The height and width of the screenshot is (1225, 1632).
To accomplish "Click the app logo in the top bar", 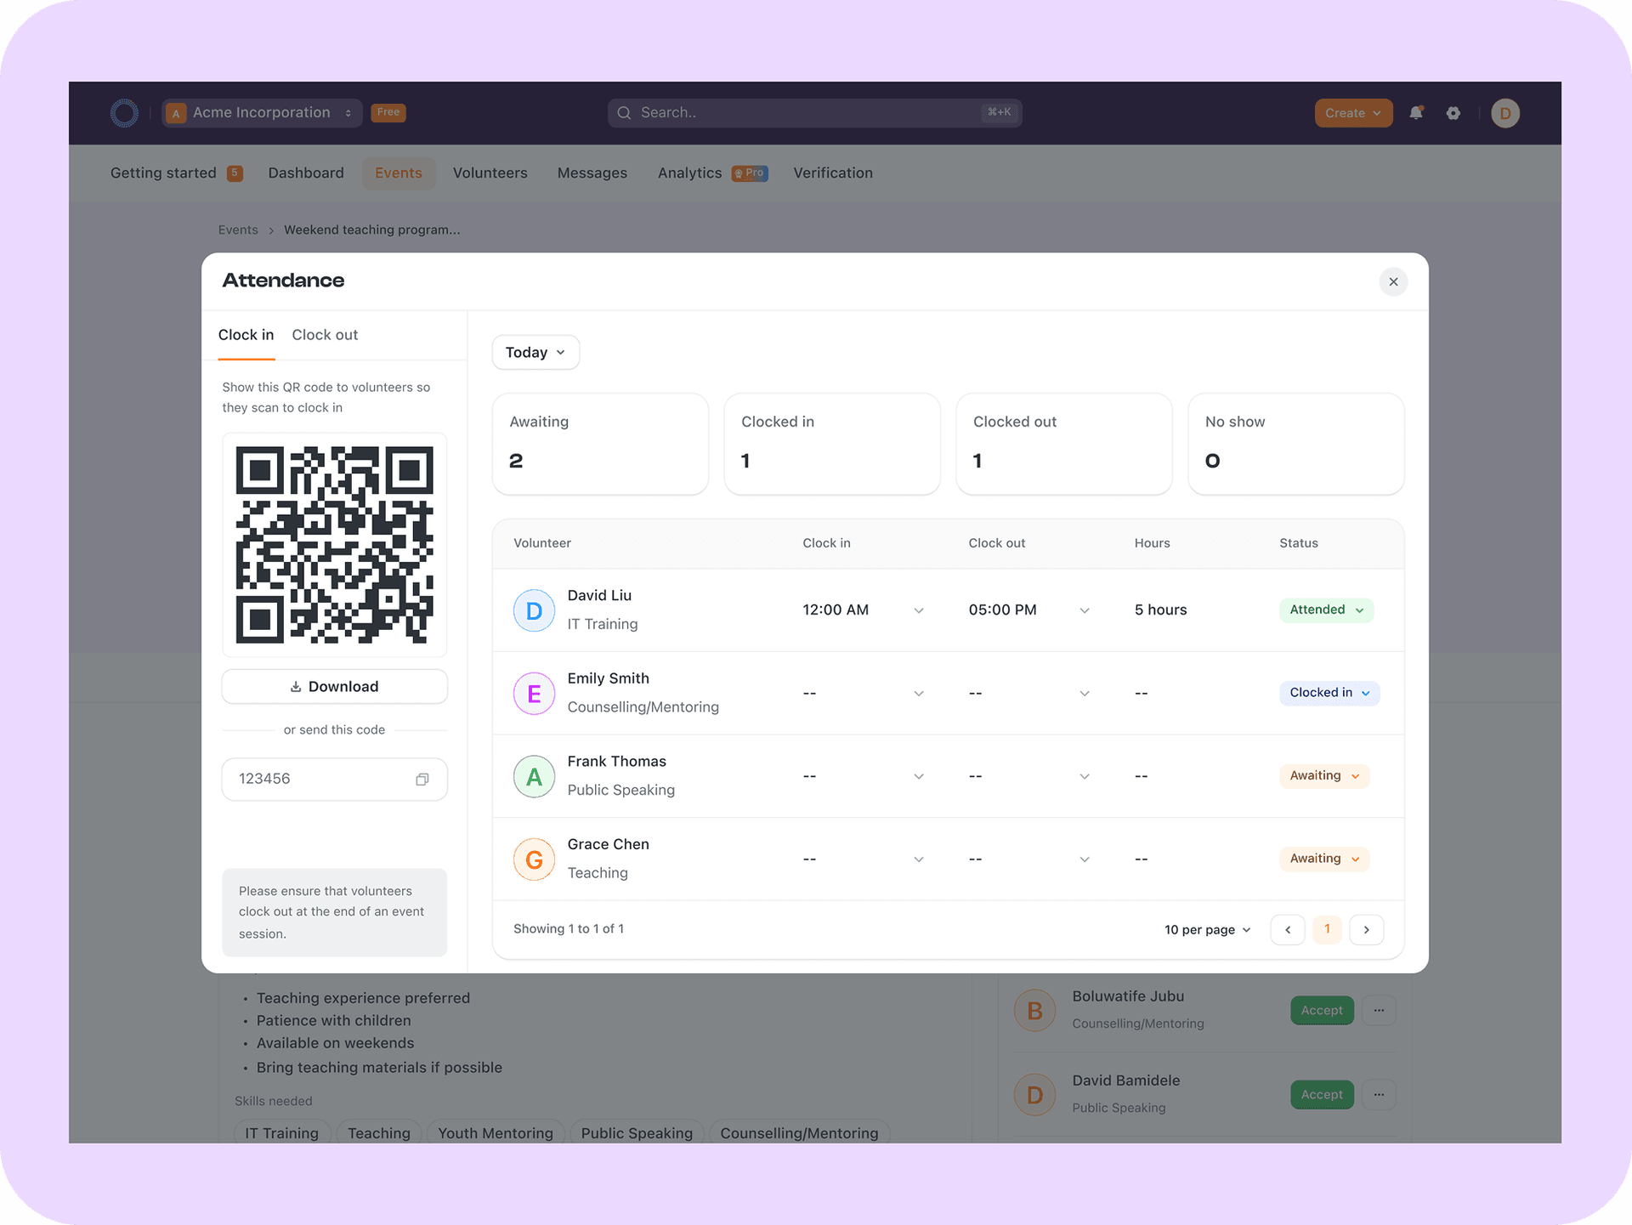I will [x=124, y=113].
